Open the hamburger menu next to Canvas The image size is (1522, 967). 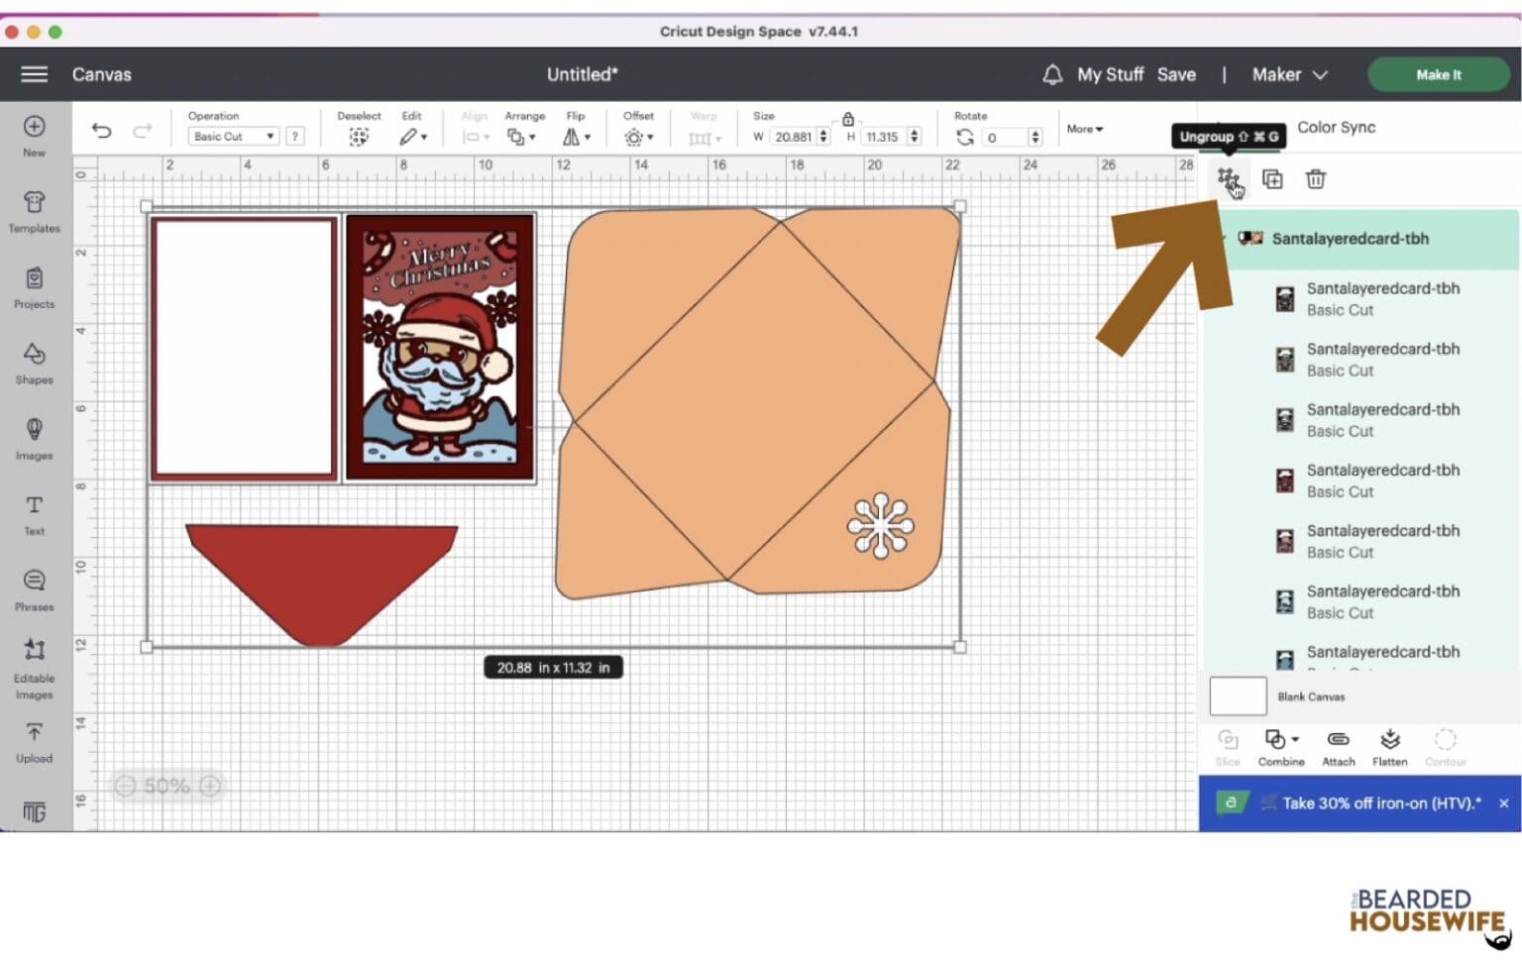click(x=33, y=73)
